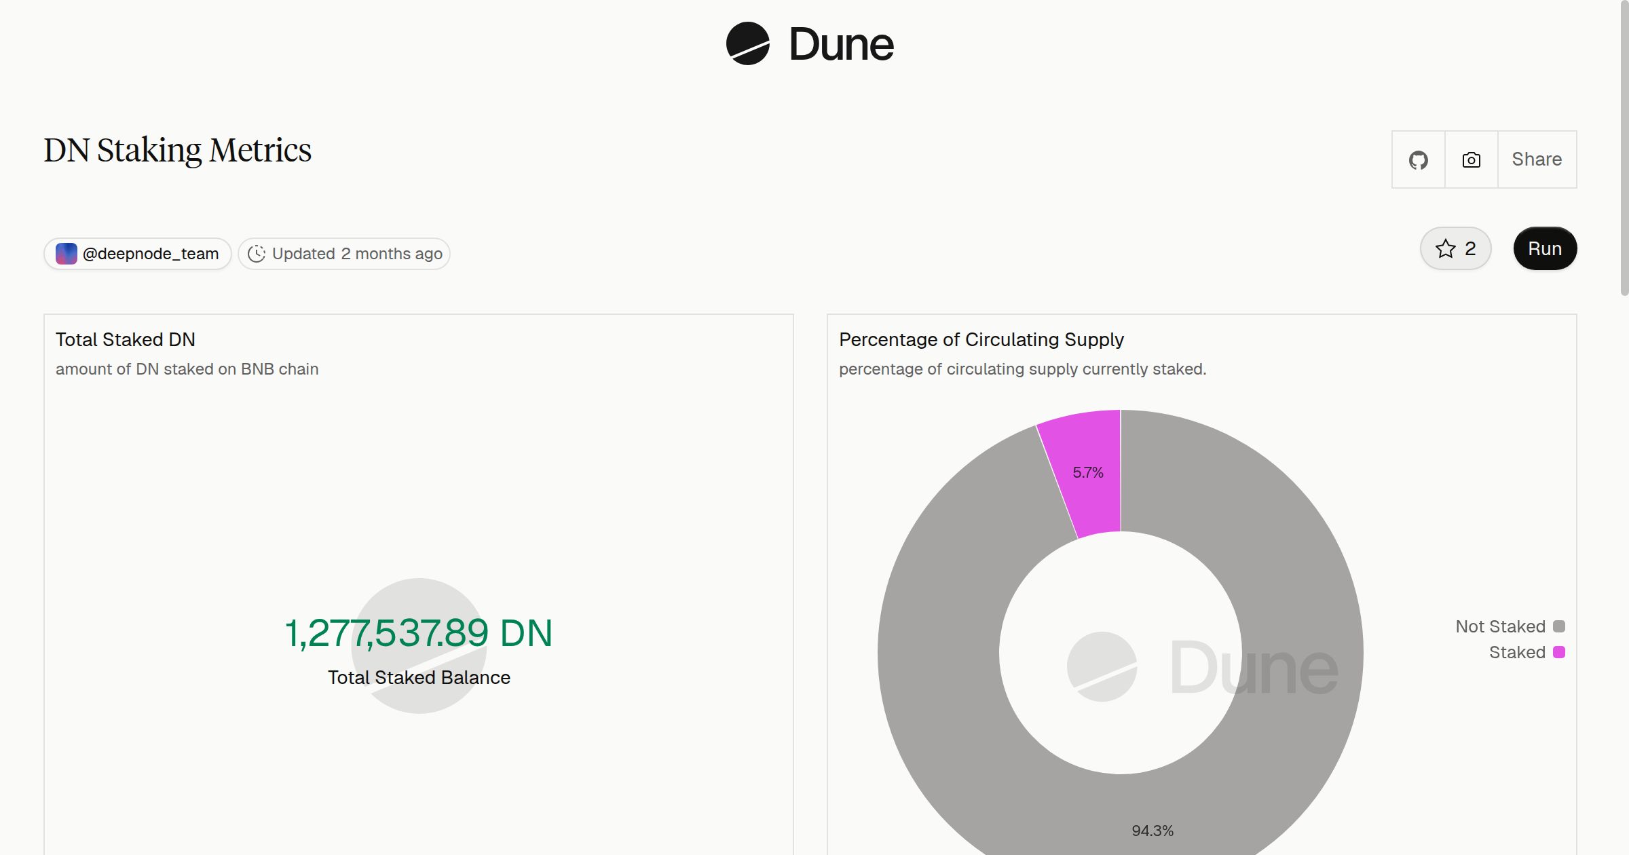This screenshot has height=855, width=1629.
Task: Click the gray Not Staked color swatch
Action: [1559, 626]
